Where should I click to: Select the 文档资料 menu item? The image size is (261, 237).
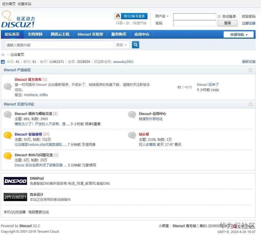pos(35,34)
